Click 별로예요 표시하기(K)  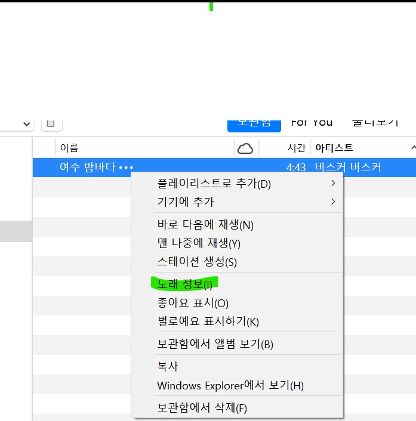click(x=237, y=321)
